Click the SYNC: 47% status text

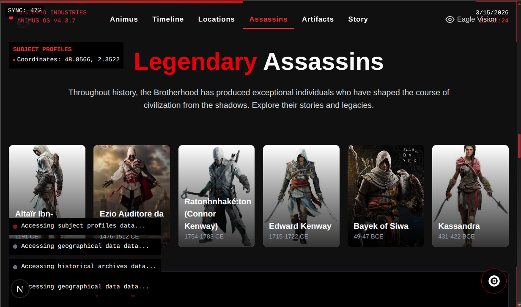click(x=25, y=11)
